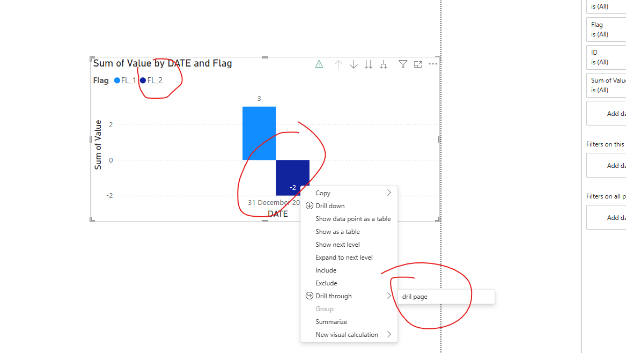Click the Drill up arrow icon

pos(338,64)
